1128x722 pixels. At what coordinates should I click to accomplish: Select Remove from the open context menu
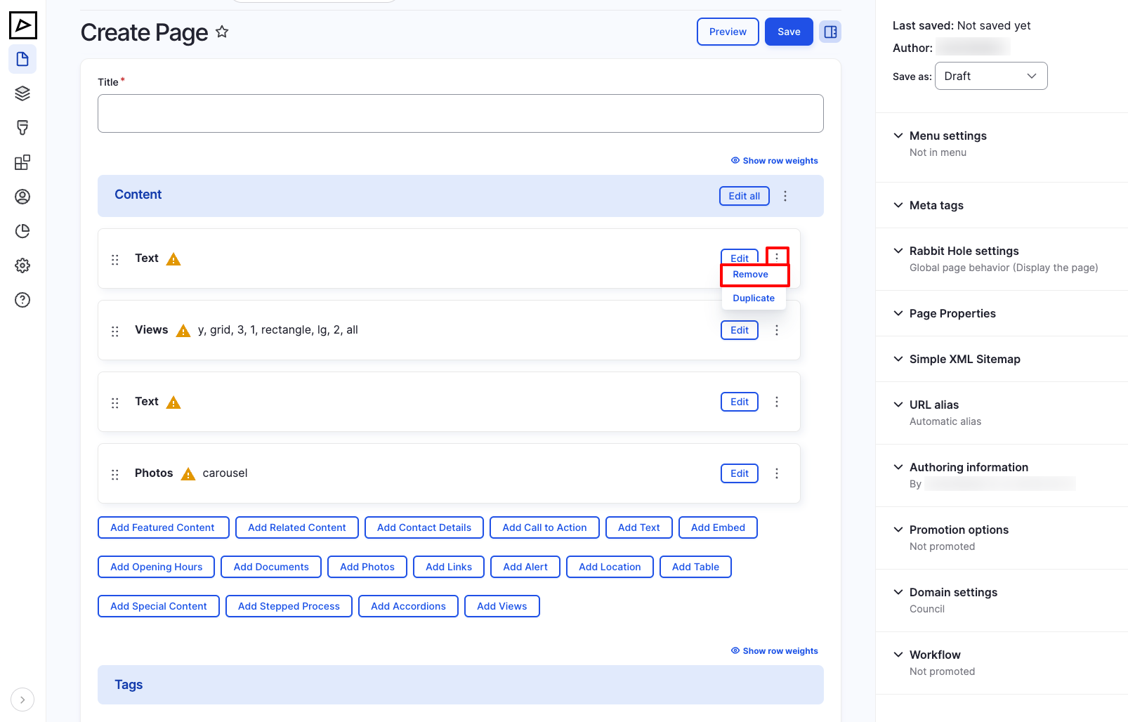pyautogui.click(x=750, y=275)
